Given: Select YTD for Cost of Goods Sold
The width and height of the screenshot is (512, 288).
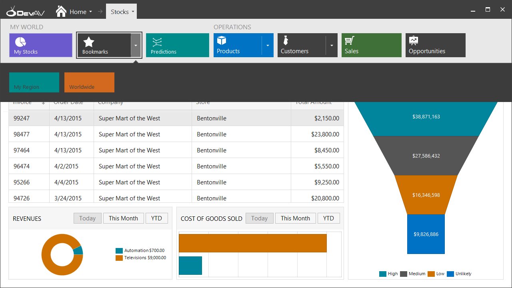Looking at the screenshot, I should coord(328,218).
